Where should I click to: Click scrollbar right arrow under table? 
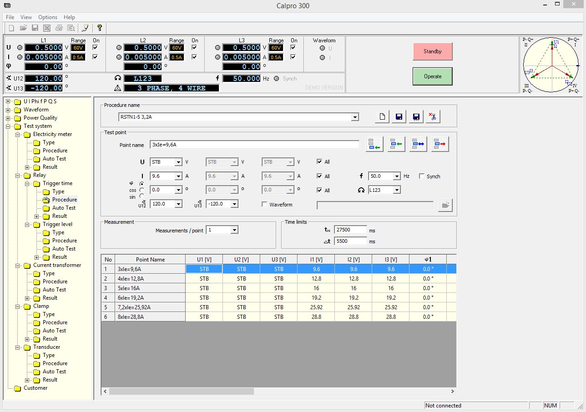pos(453,391)
